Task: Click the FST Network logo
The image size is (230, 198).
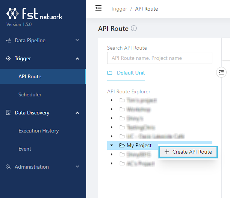Action: coord(34,15)
